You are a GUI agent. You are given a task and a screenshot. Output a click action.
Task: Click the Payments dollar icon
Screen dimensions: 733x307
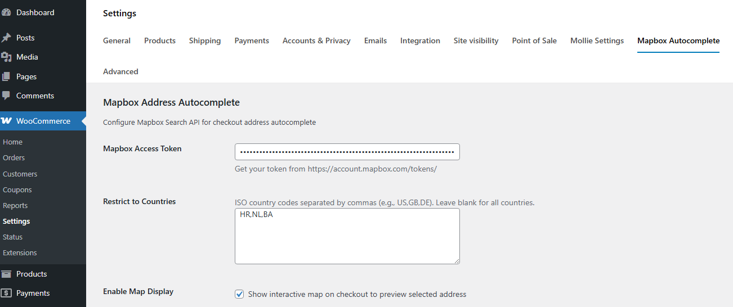(6, 293)
